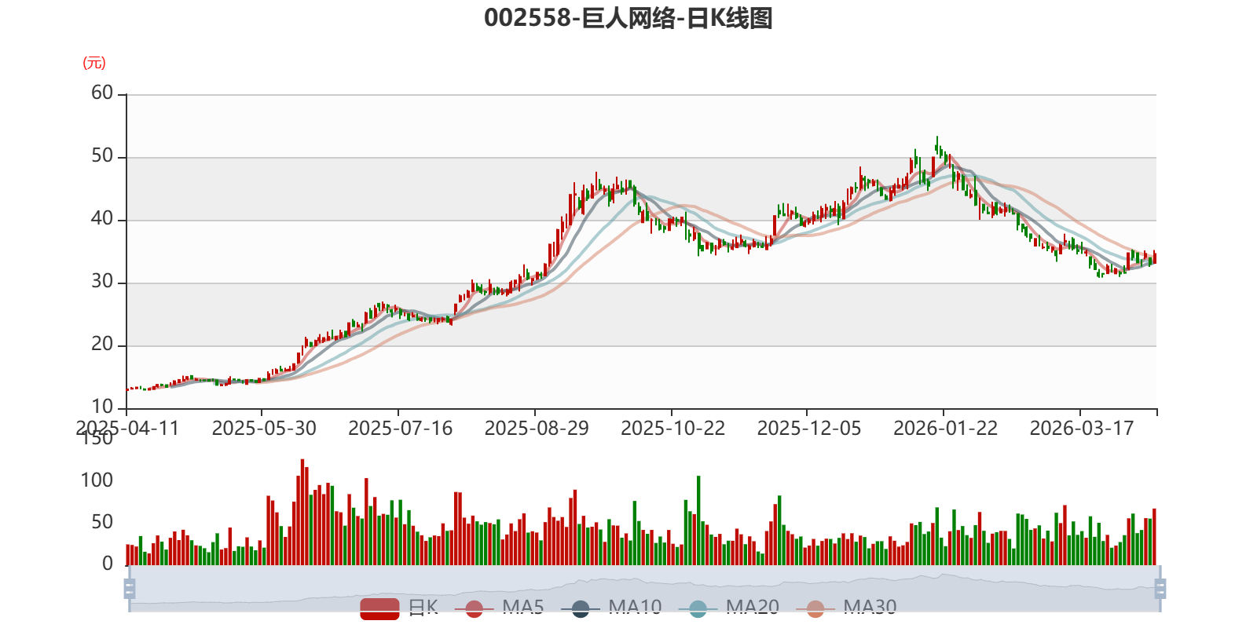
Task: Click the 30 price axis label
Action: tap(102, 281)
